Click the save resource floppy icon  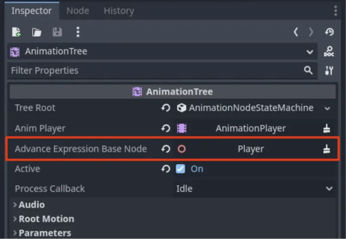click(57, 32)
